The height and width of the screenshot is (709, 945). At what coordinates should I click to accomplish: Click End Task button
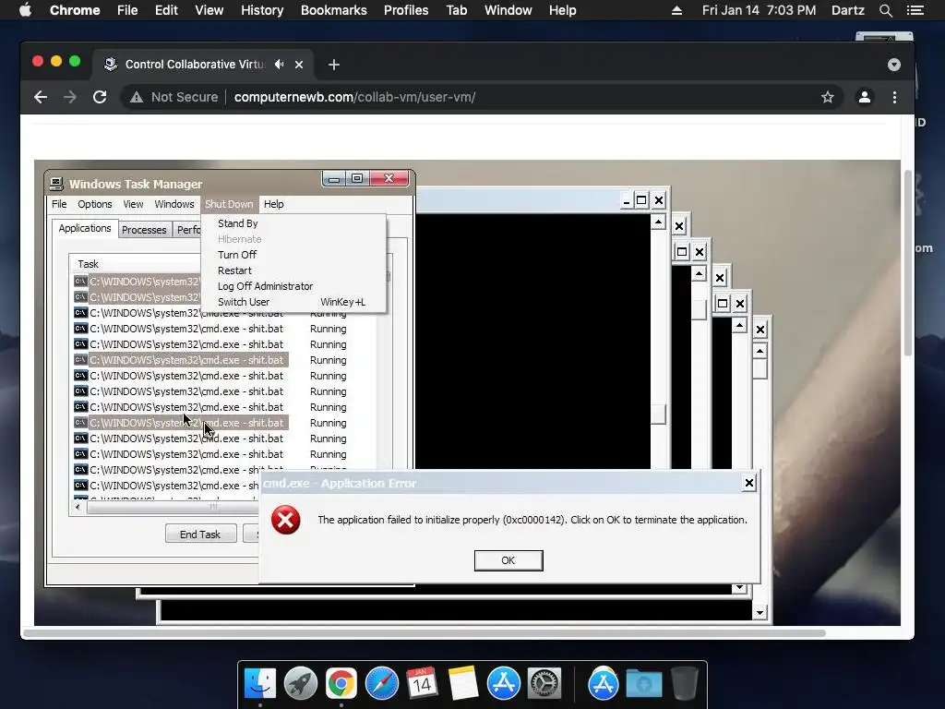click(200, 535)
